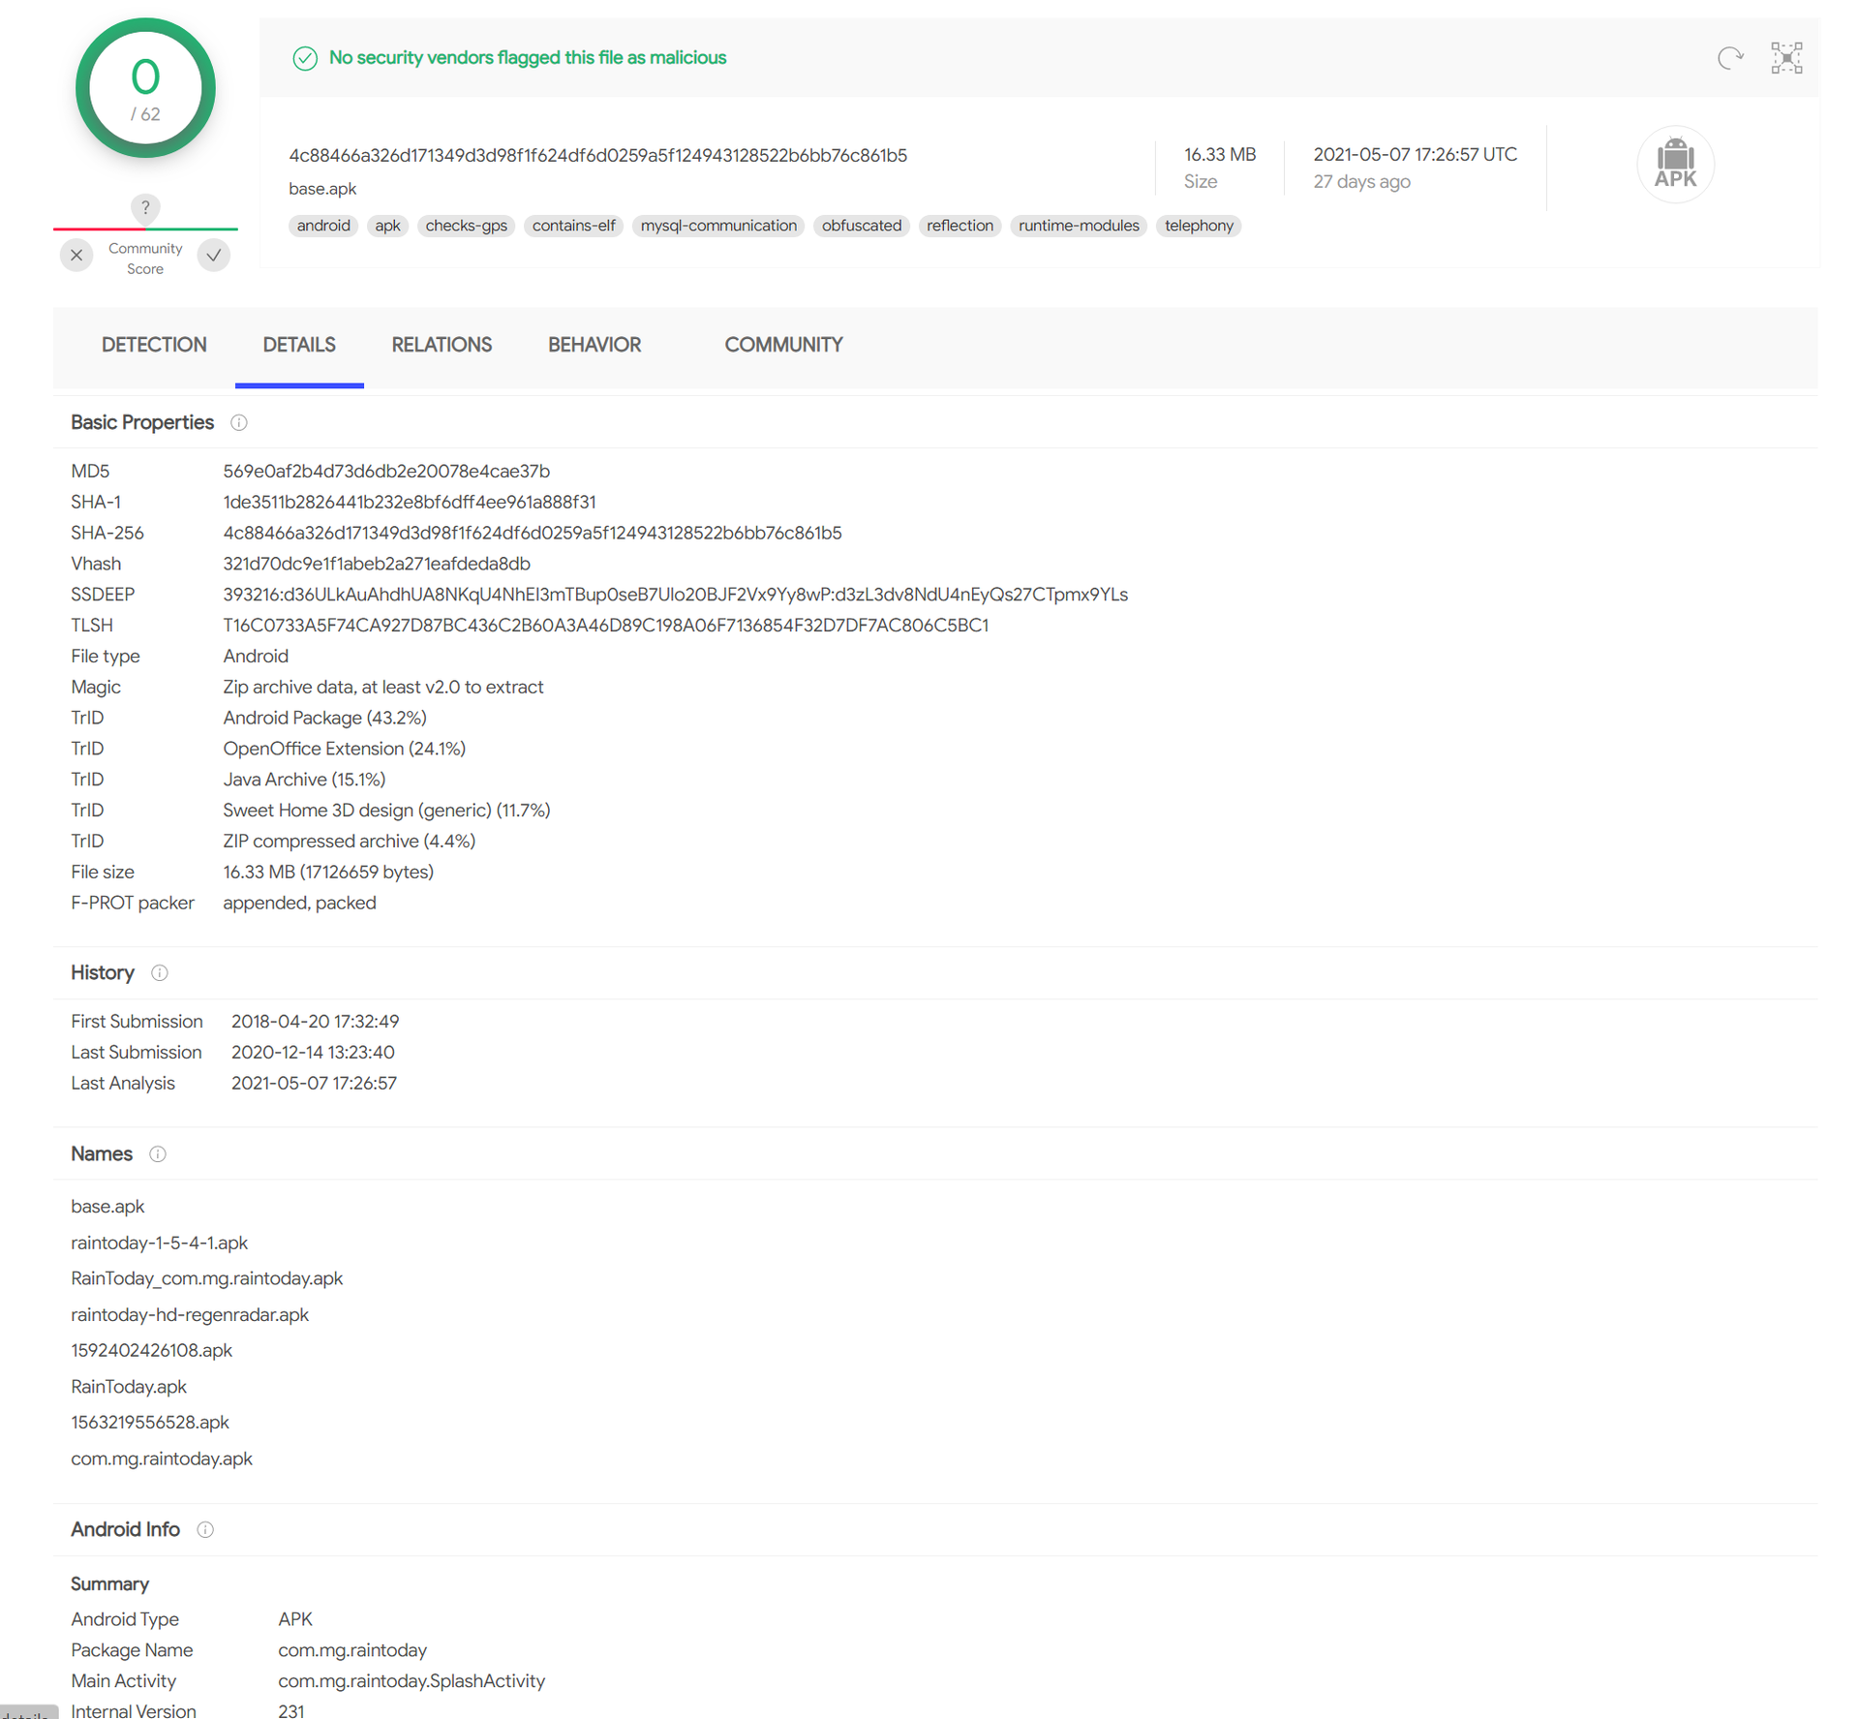Click the obfuscated tag

point(861,226)
